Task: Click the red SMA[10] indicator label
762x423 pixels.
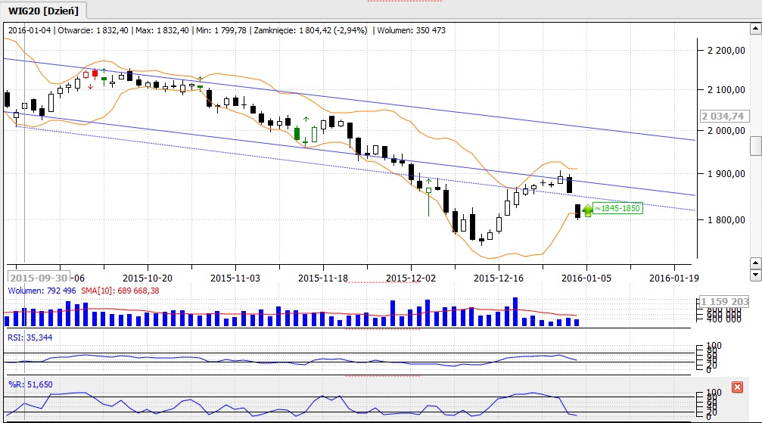Action: [130, 290]
